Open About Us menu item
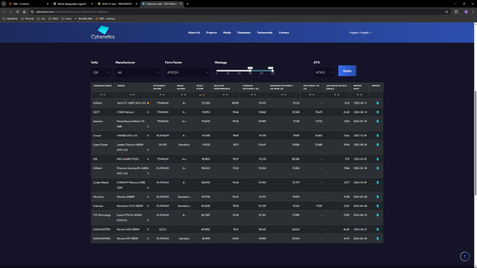The width and height of the screenshot is (477, 268). pyautogui.click(x=194, y=33)
